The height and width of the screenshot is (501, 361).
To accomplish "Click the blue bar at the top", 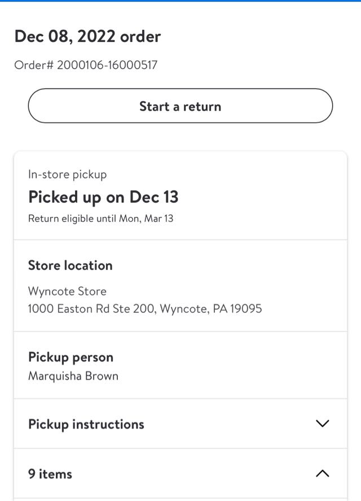I will click(x=180, y=1).
